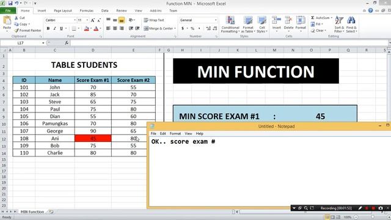Open Conditional Formatting menu
Viewport: 391px width, 220px height.
[x=230, y=24]
